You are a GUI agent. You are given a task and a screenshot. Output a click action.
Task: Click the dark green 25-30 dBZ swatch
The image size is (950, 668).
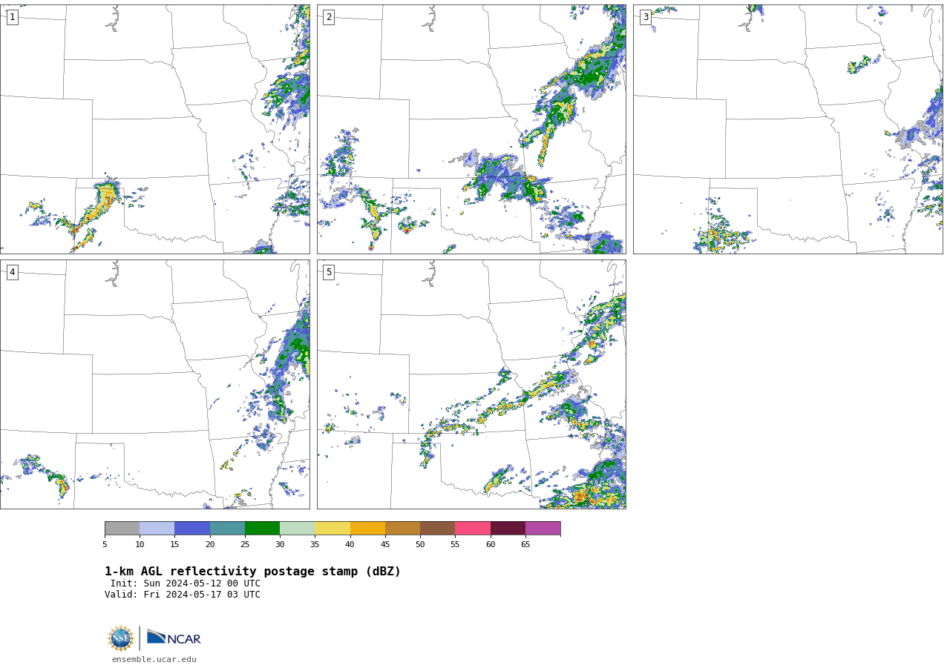click(262, 529)
